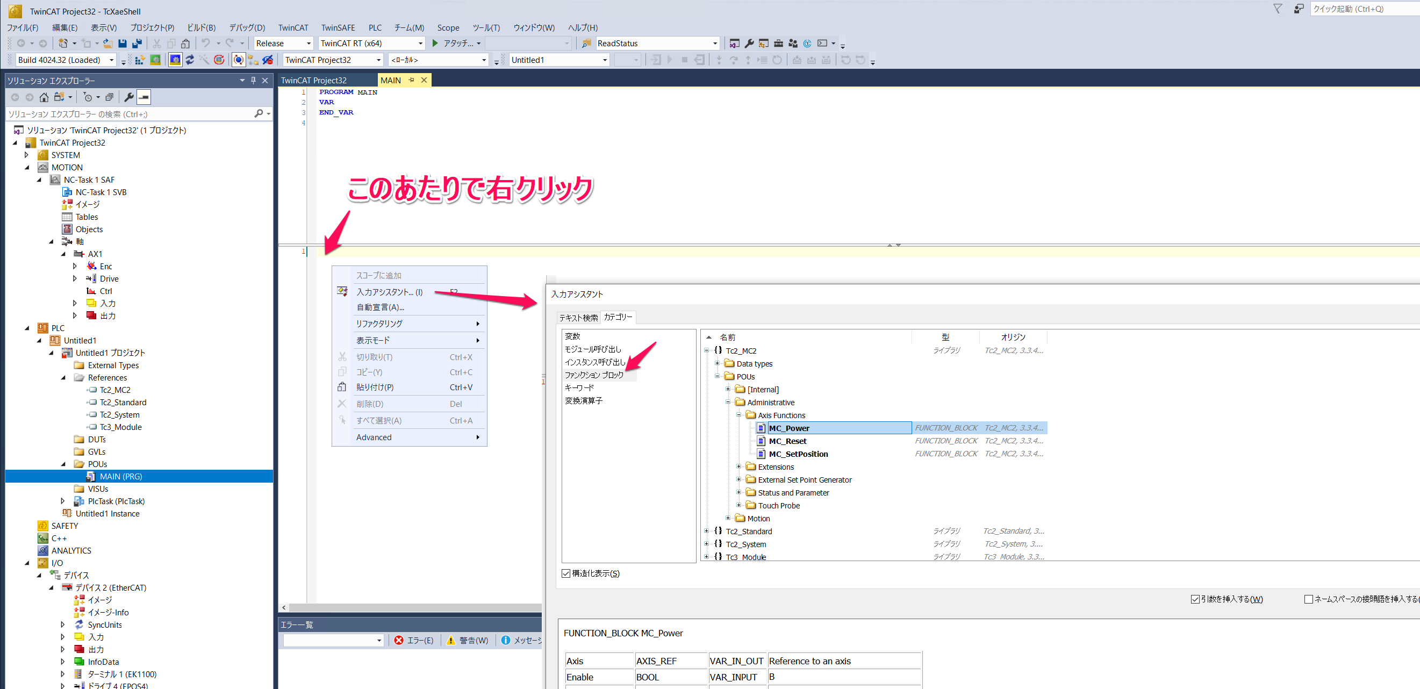This screenshot has width=1420, height=689.
Task: Expand the Tc2_Standard library node
Action: click(x=707, y=531)
